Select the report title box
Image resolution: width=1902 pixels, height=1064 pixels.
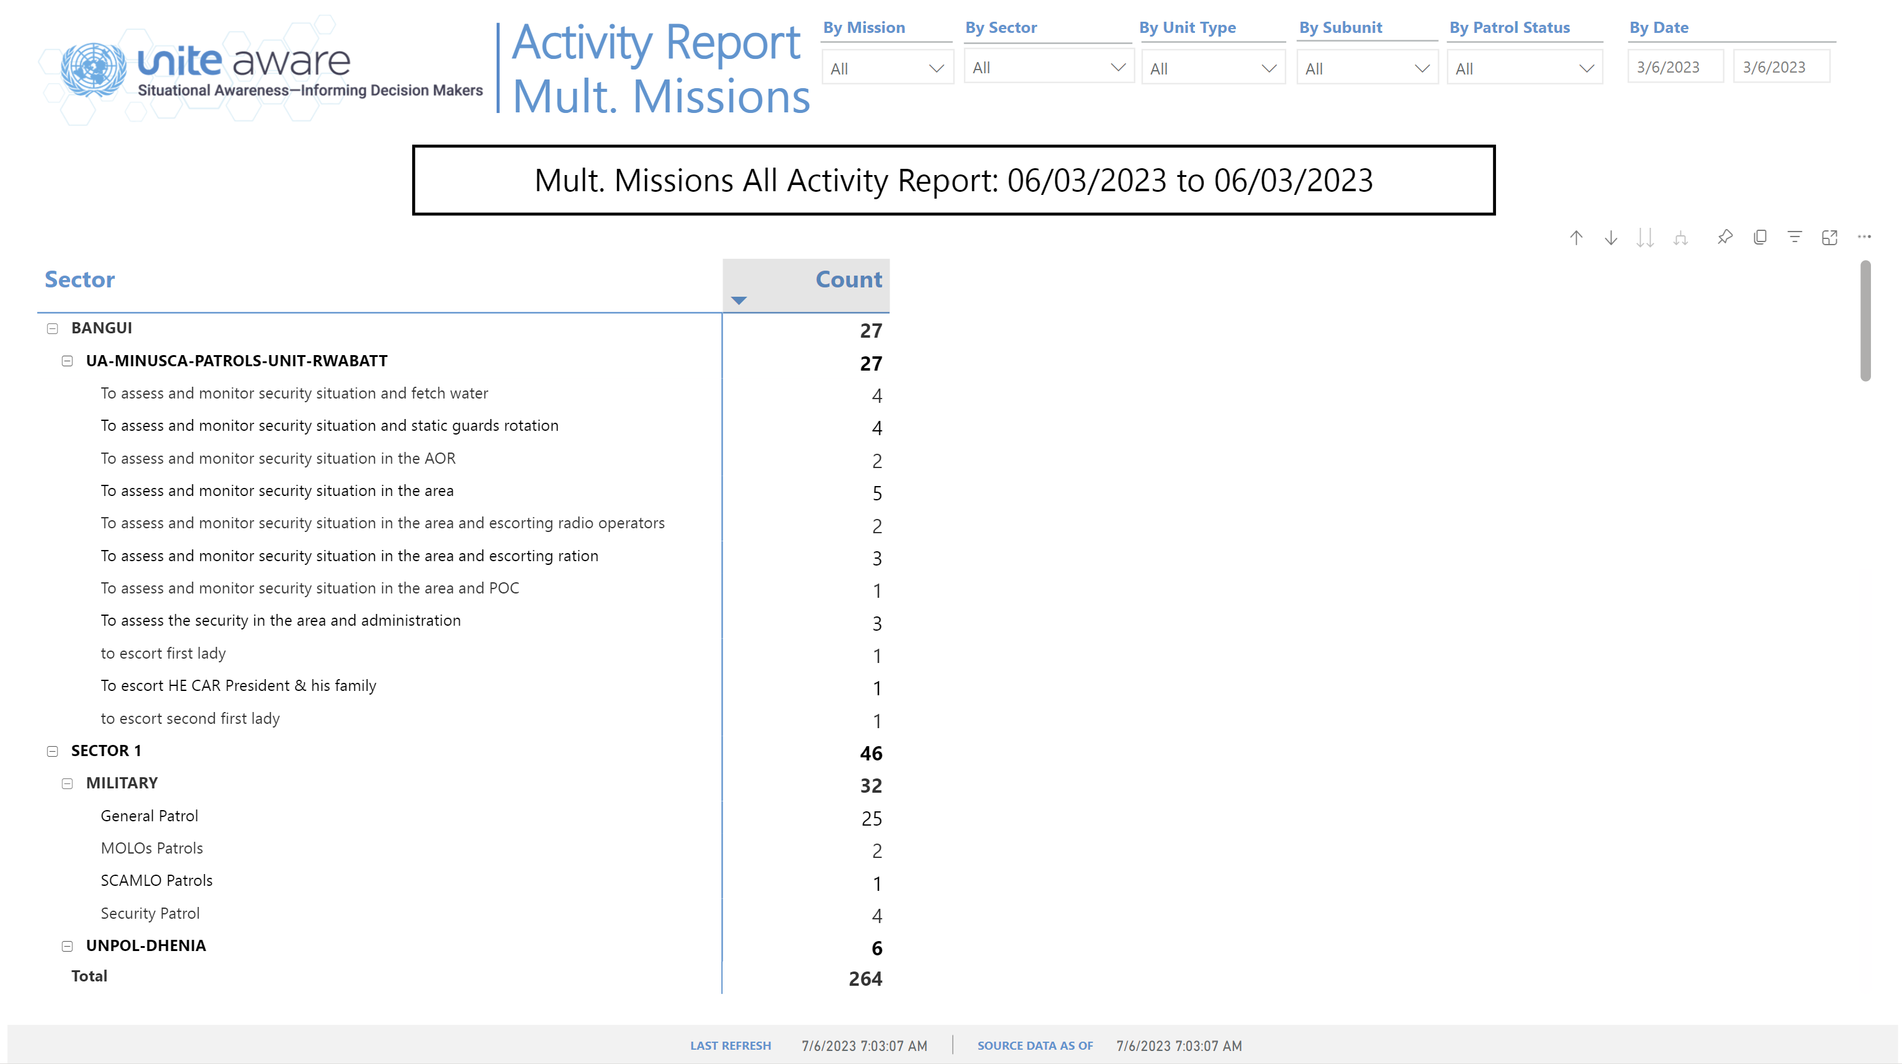[953, 180]
